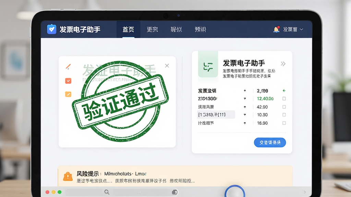This screenshot has height=197, width=351.
Task: Click the arrow in the 16.90 row
Action: pos(245,123)
